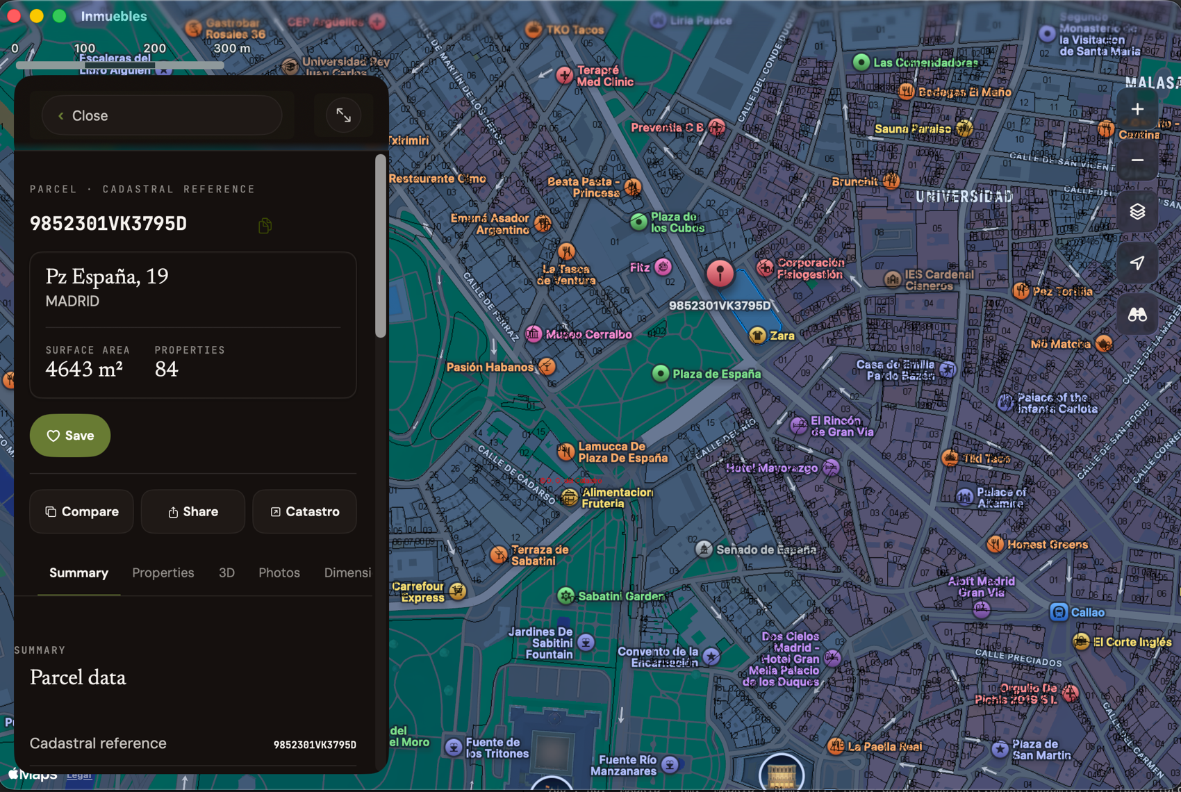Switch to the Properties tab
Screen dimensions: 1181x792
coord(163,572)
